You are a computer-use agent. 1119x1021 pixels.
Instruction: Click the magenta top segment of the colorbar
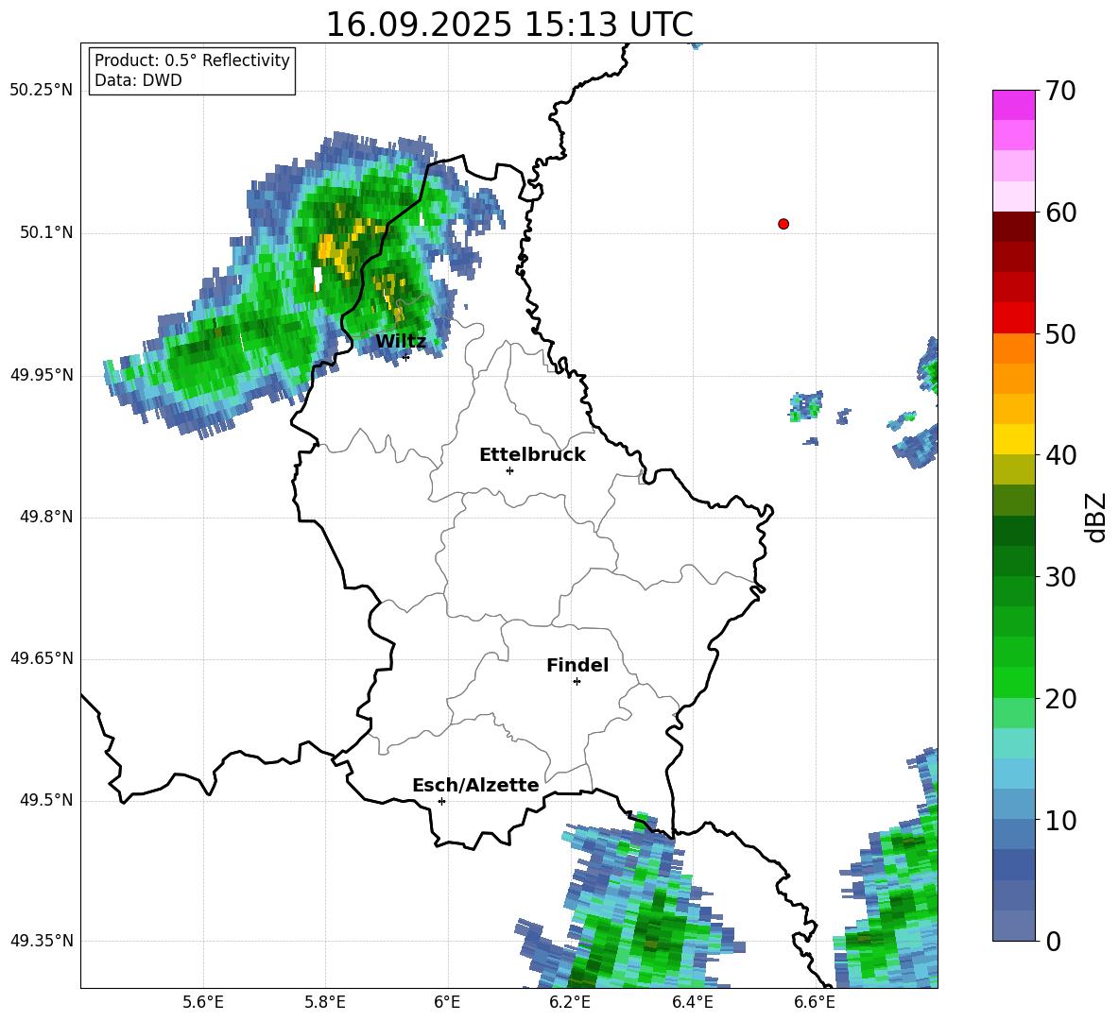[x=1013, y=105]
